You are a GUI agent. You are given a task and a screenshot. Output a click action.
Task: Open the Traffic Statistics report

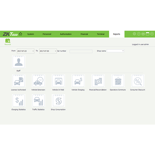[38, 100]
